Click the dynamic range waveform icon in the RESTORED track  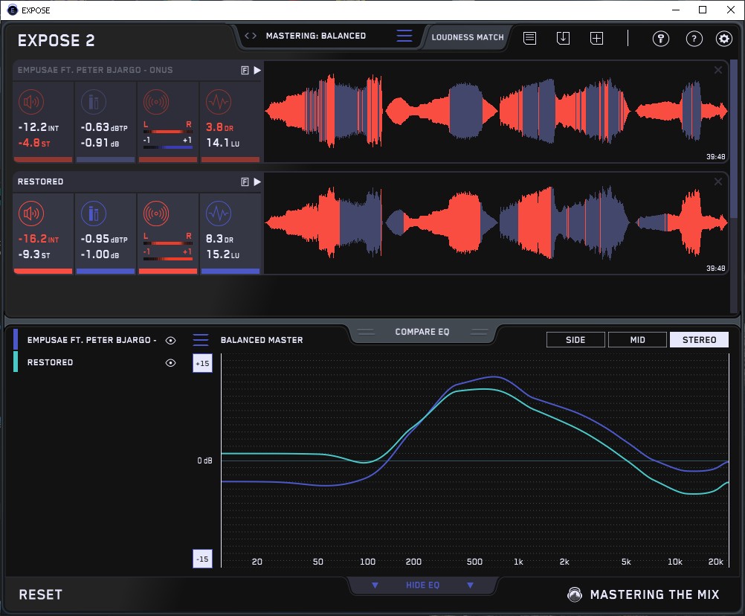coord(219,214)
